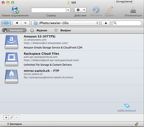Click the padlock icon in status bar
The height and width of the screenshot is (127, 144).
coord(137,124)
